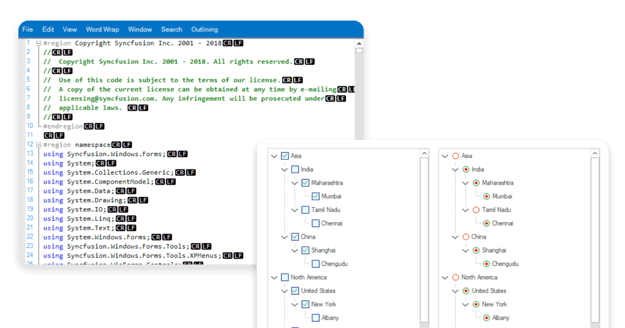
Task: Collapse the Copyright region outlining box
Action: [39, 43]
